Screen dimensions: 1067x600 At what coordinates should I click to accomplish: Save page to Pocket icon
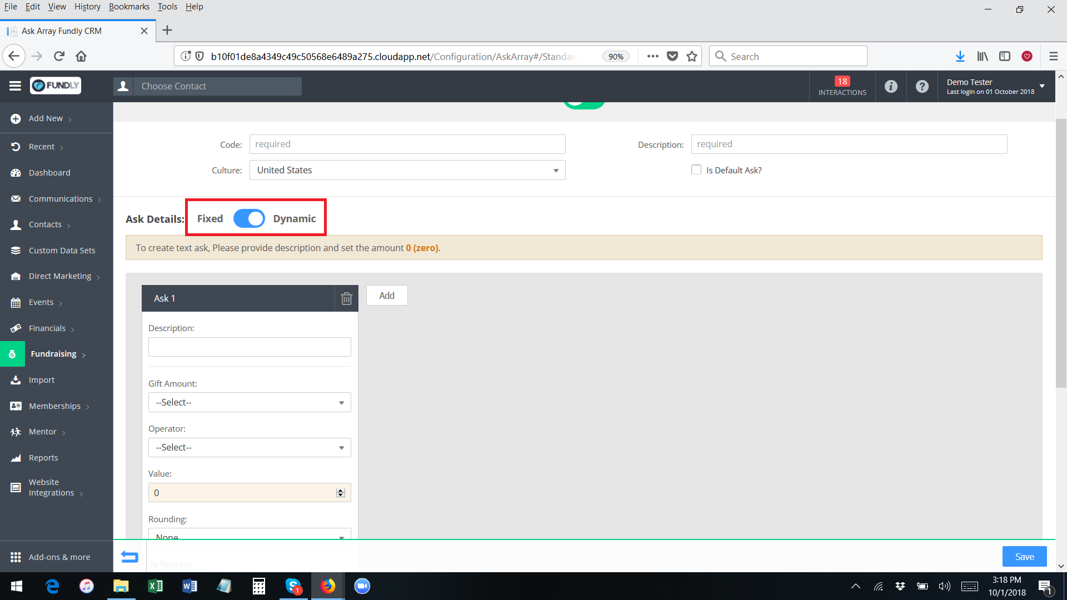(x=672, y=56)
